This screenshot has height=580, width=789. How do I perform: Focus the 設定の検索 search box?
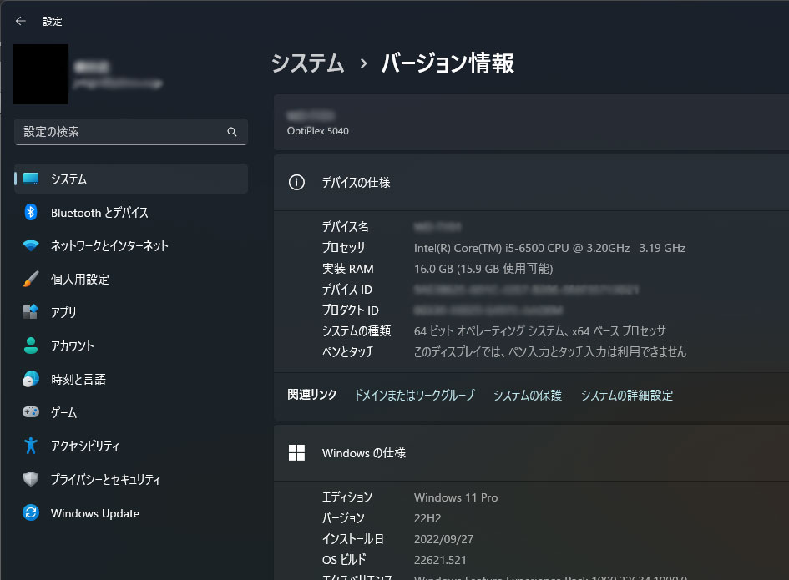pyautogui.click(x=131, y=132)
